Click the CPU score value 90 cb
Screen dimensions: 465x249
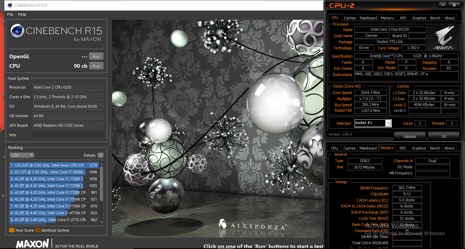[x=80, y=66]
